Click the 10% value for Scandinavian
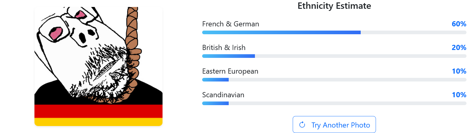The width and height of the screenshot is (472, 133). click(459, 95)
